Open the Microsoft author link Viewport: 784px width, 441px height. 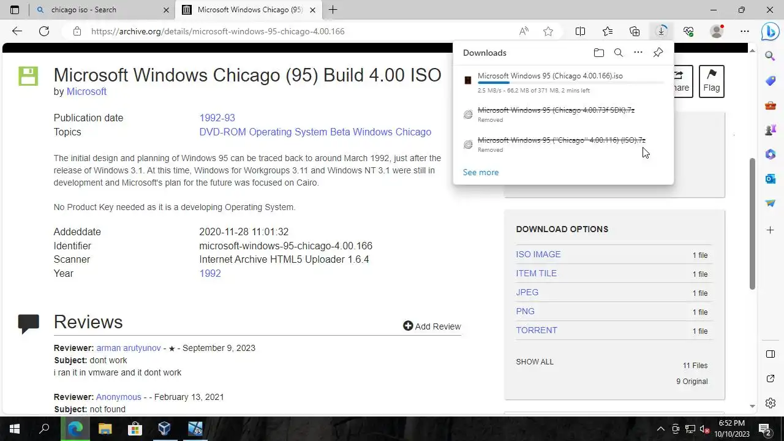coord(86,91)
